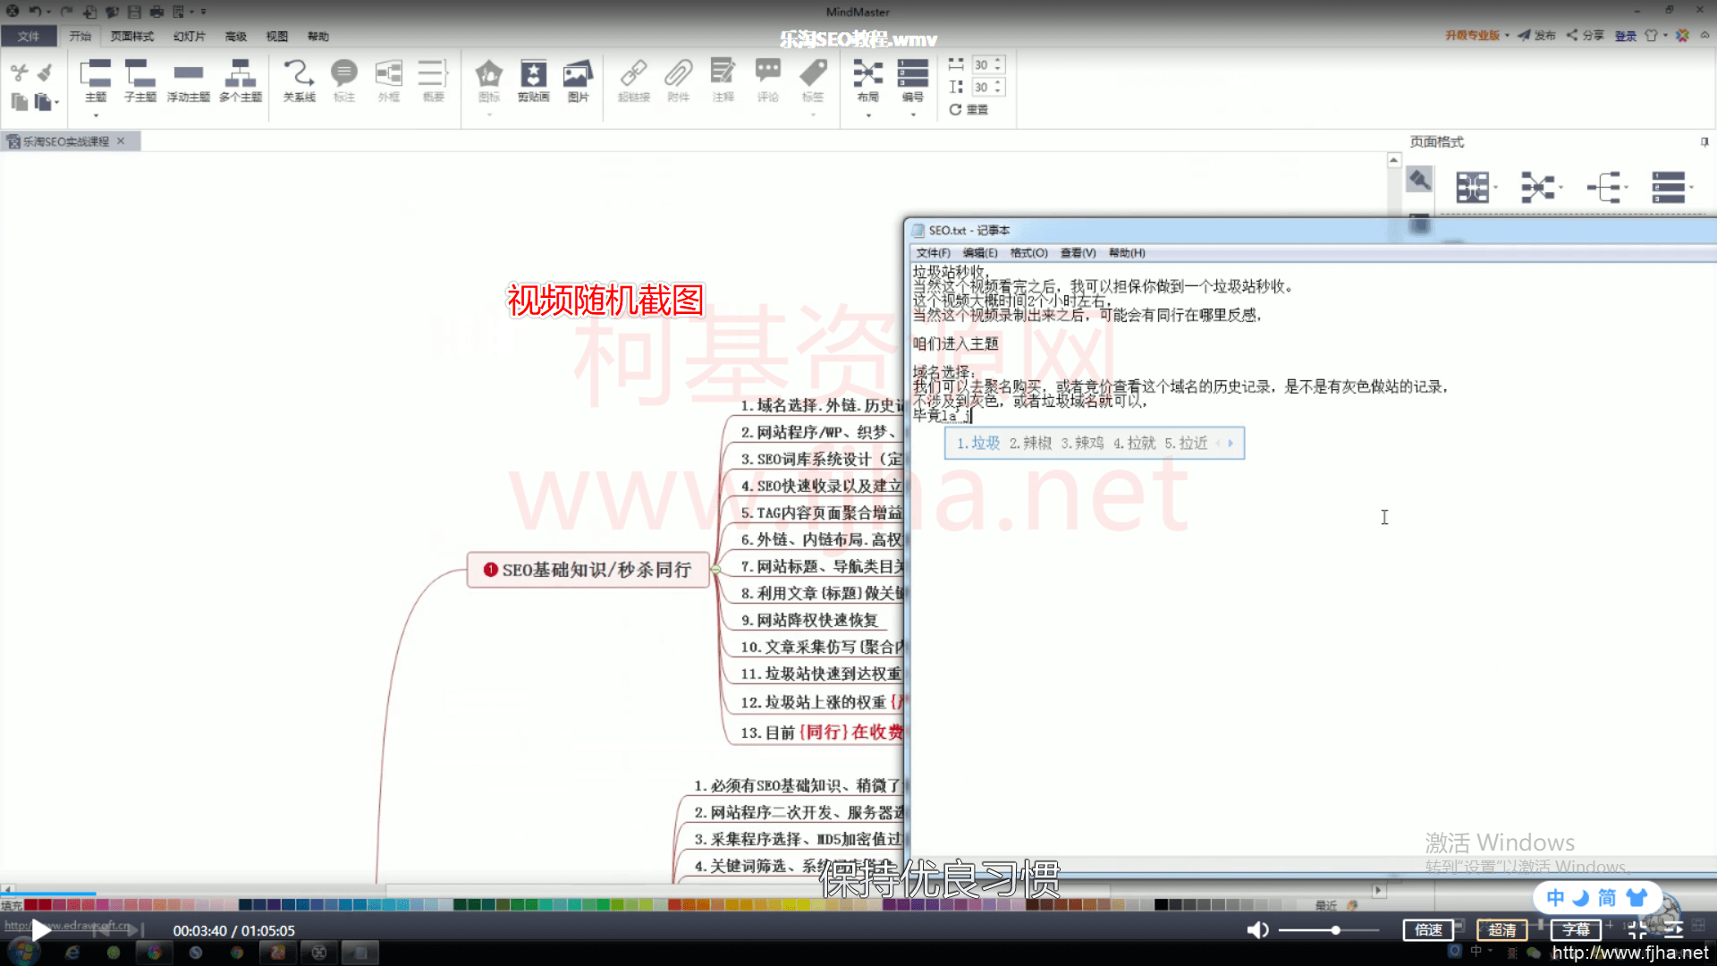Switch to the 页面样式 ribbon tab
Viewport: 1717px width, 966px height.
click(x=131, y=36)
